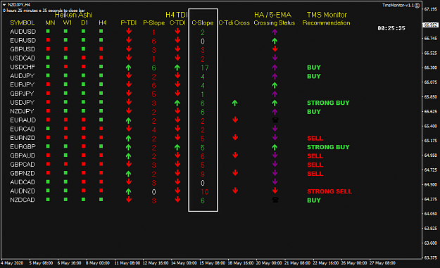Click the smiley face icon beside TmsMonitor-v1.1
The height and width of the screenshot is (268, 440).
point(417,6)
